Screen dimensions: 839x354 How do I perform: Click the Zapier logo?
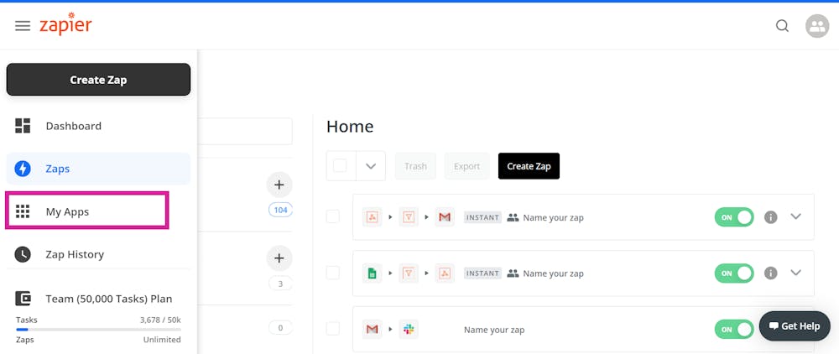pyautogui.click(x=65, y=25)
